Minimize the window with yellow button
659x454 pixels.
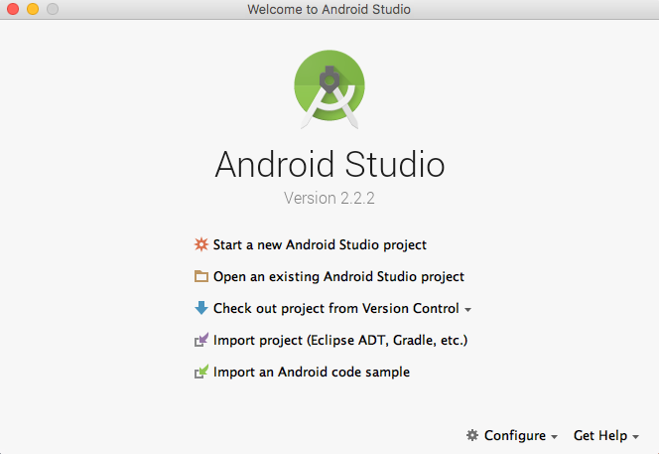coord(33,9)
